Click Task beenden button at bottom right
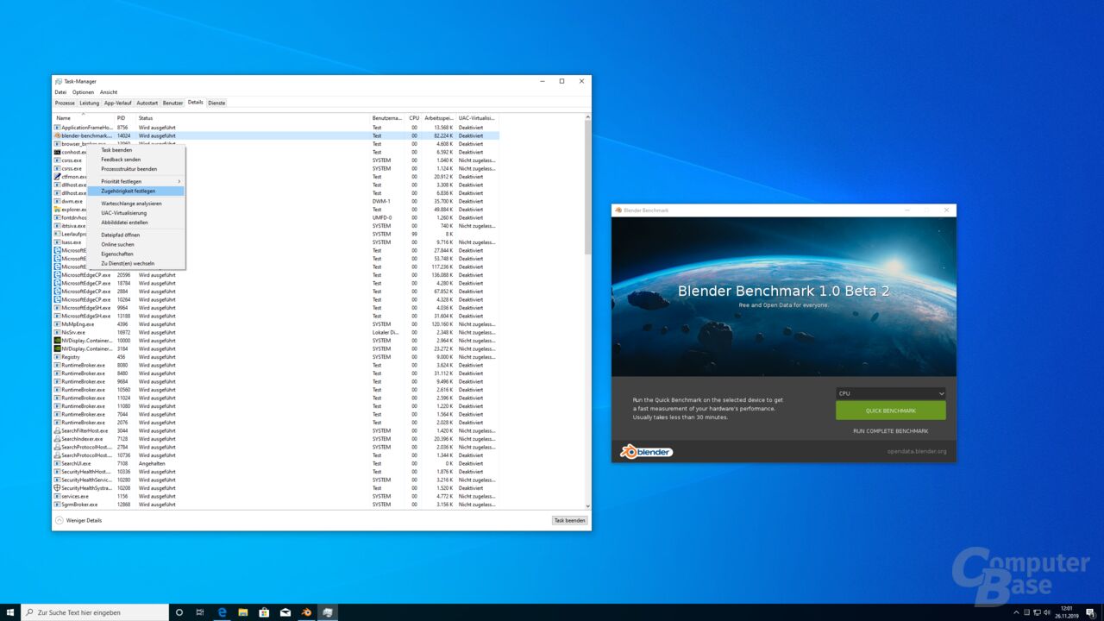Image resolution: width=1104 pixels, height=621 pixels. 569,520
